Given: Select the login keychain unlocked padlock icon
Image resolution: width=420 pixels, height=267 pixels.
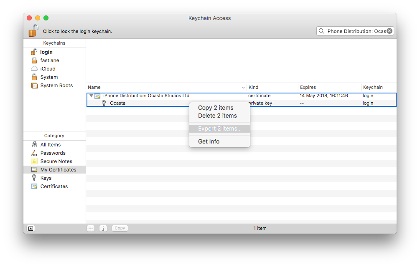Looking at the screenshot, I should point(34,52).
